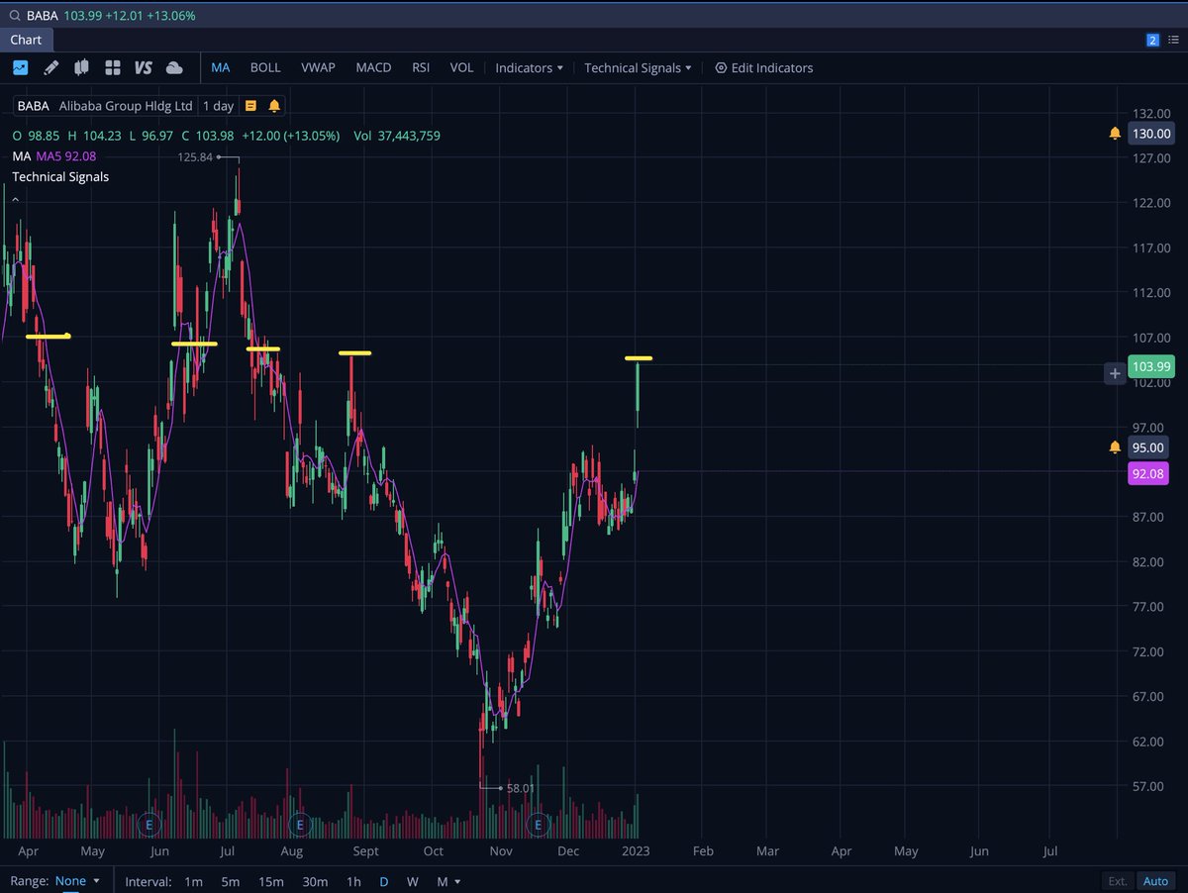Click the 58.01 low price marker
The height and width of the screenshot is (893, 1188).
(x=521, y=789)
